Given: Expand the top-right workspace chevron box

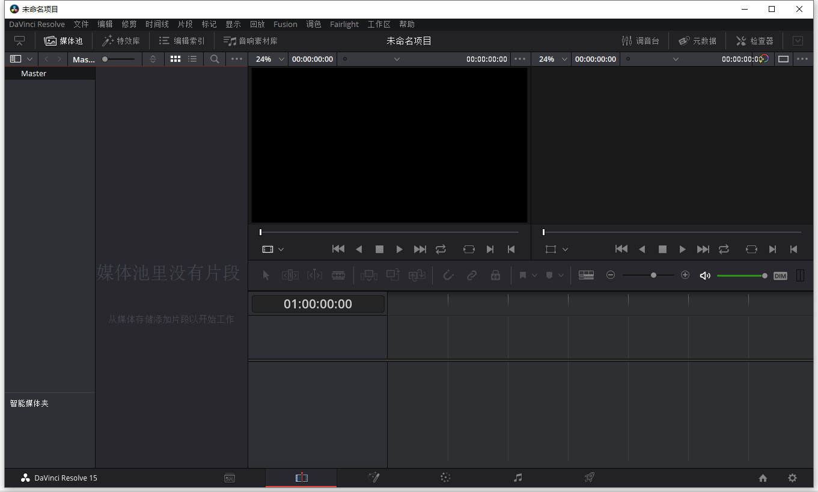Looking at the screenshot, I should pyautogui.click(x=798, y=41).
